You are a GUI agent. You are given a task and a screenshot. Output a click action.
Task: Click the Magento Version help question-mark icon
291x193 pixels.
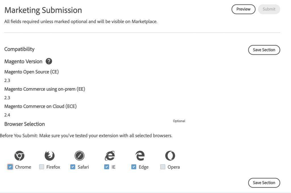[49, 61]
